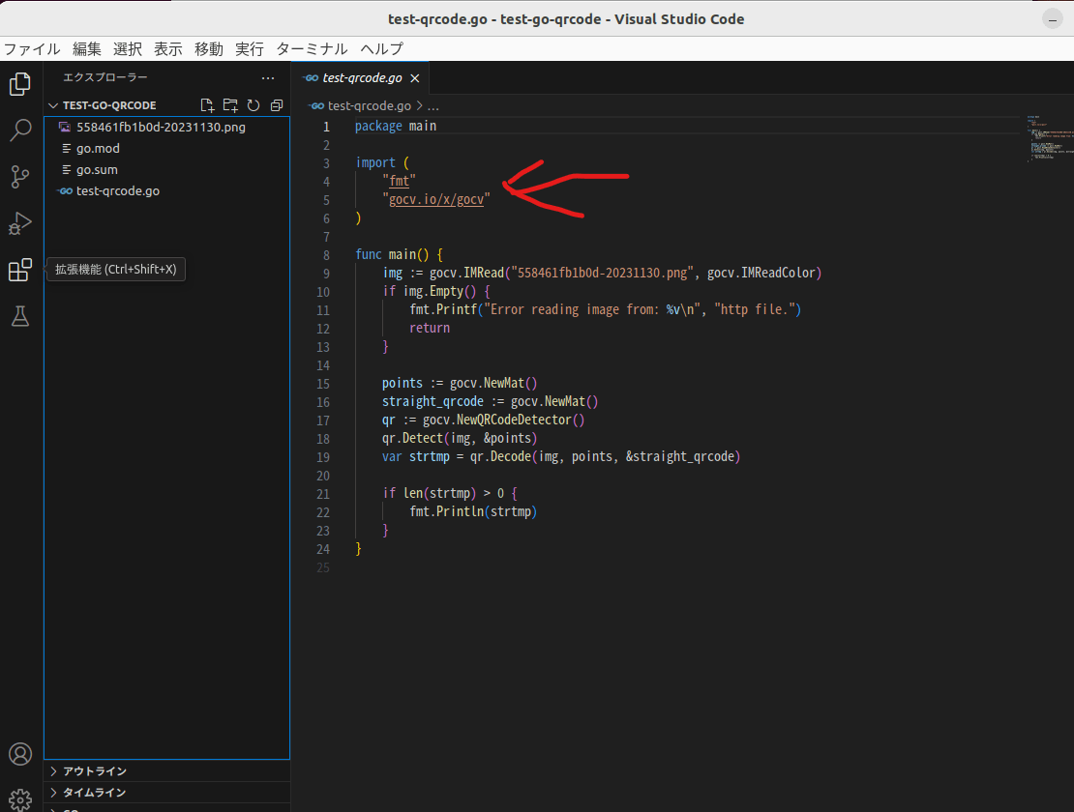The width and height of the screenshot is (1074, 812).
Task: Open the Search view in activity bar
Action: tap(20, 130)
